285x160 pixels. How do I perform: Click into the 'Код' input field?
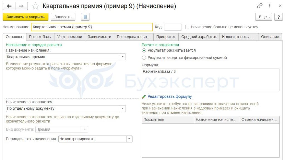tap(173, 27)
